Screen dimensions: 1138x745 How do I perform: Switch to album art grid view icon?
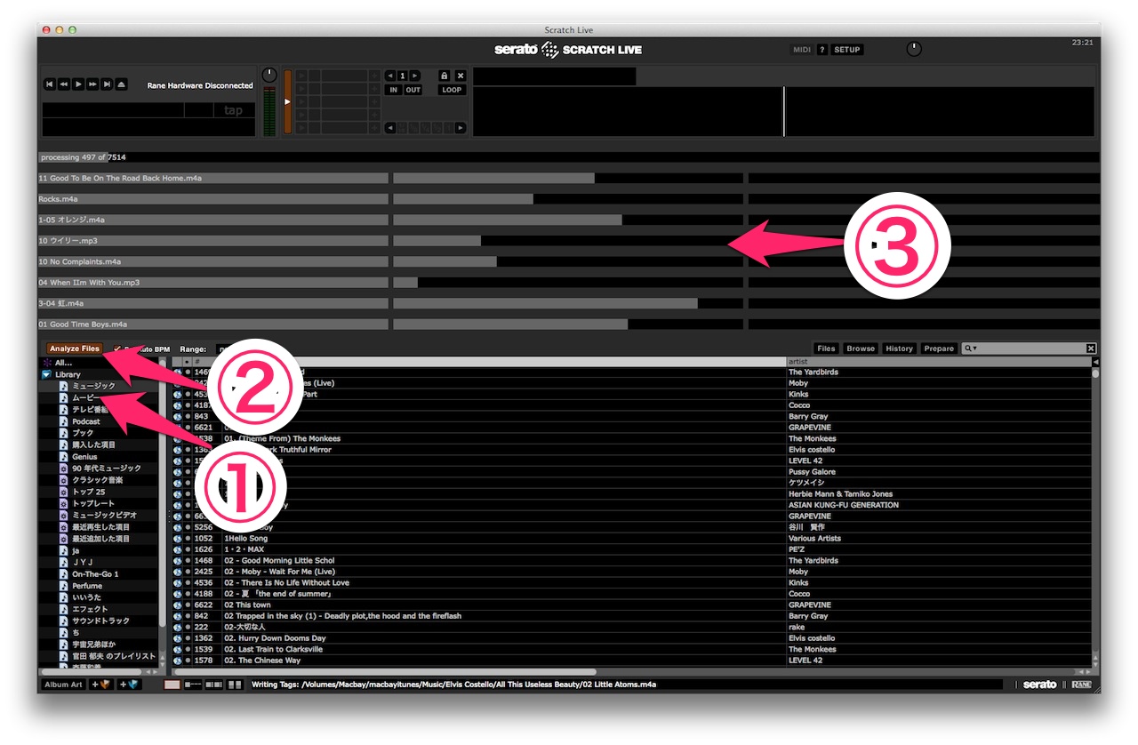click(x=235, y=685)
